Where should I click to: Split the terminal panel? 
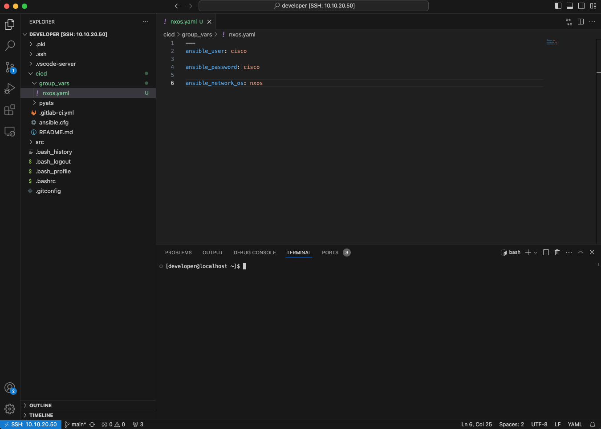(x=546, y=253)
